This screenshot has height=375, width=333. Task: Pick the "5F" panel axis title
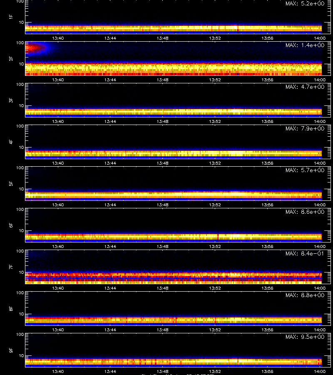(x=11, y=184)
